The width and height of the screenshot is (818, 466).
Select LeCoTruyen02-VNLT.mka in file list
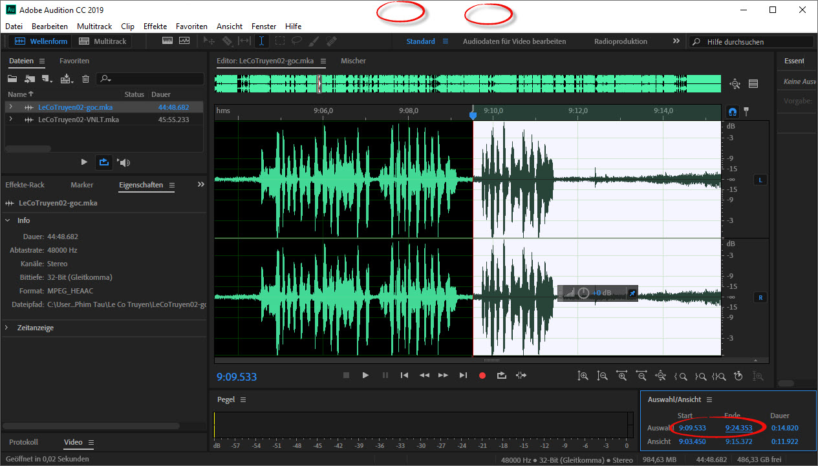(x=78, y=120)
